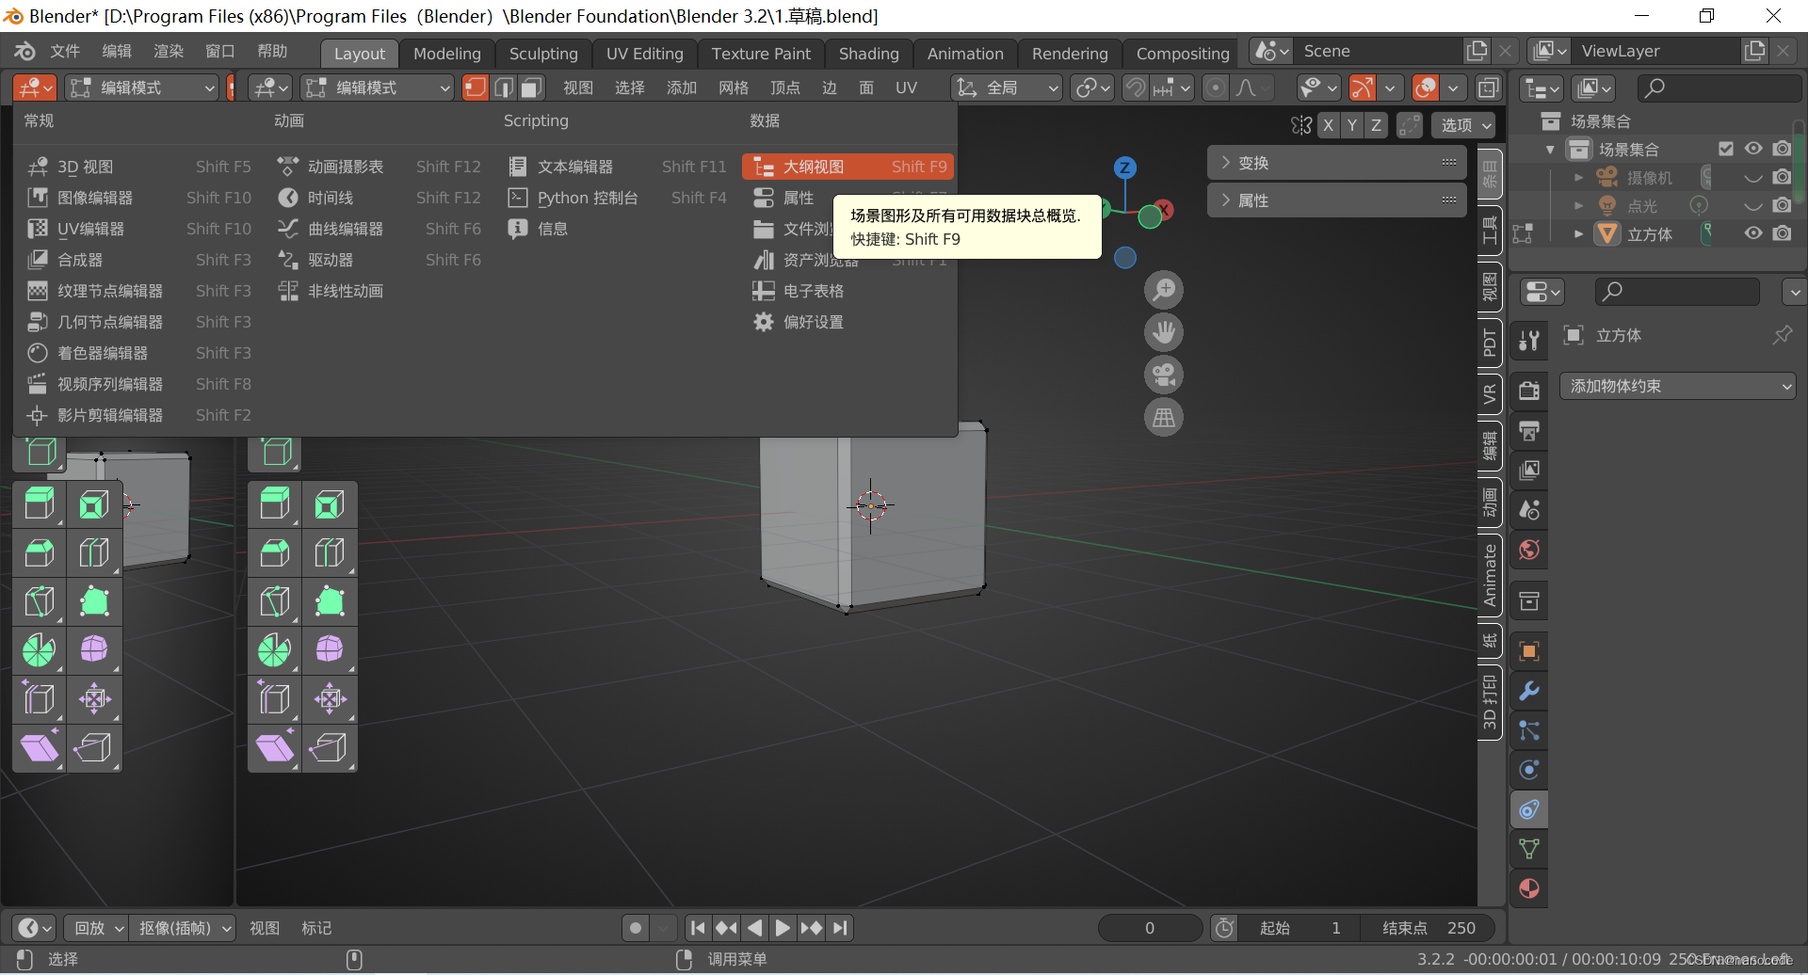Open the UV Editing workspace tab

coord(644,54)
